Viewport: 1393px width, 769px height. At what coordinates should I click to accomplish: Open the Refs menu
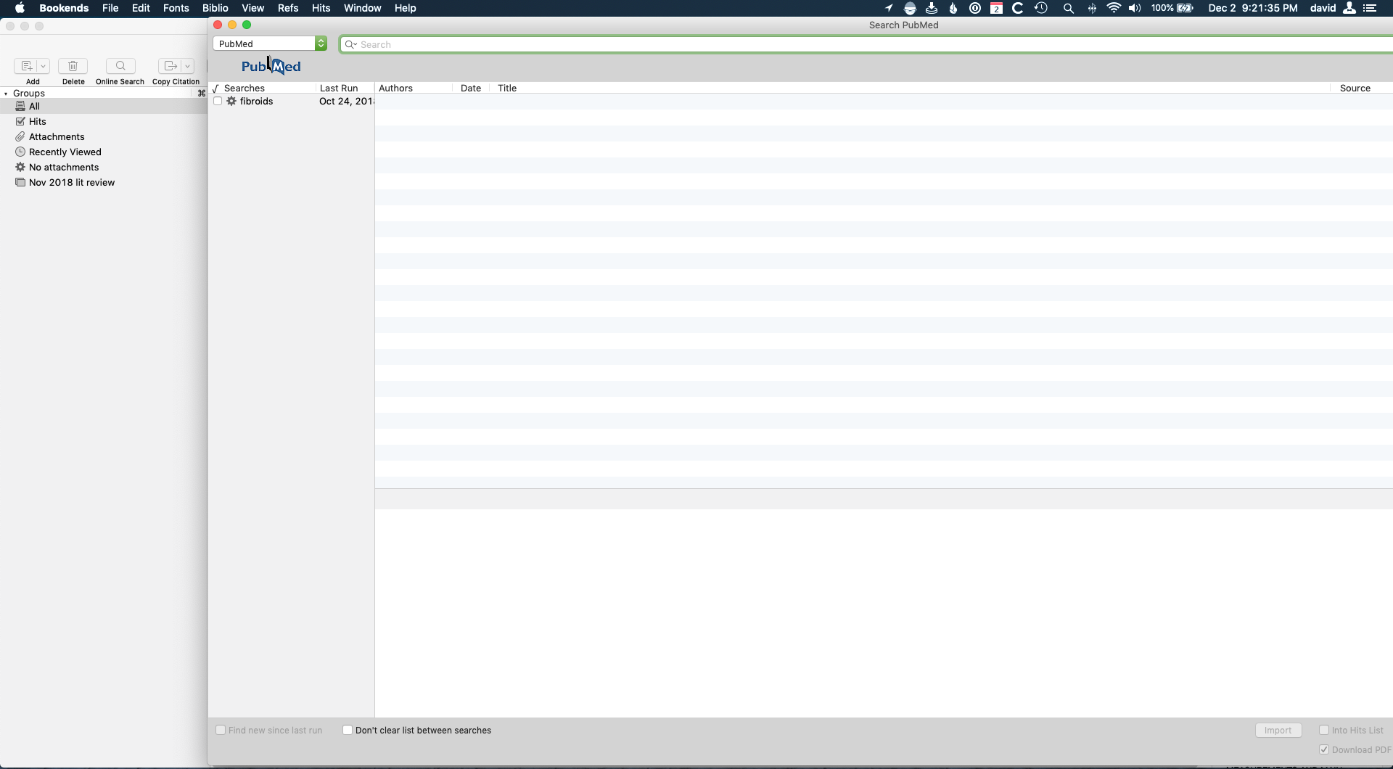pos(288,8)
